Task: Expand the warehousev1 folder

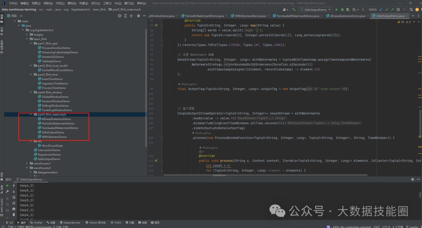Action: tap(27, 164)
